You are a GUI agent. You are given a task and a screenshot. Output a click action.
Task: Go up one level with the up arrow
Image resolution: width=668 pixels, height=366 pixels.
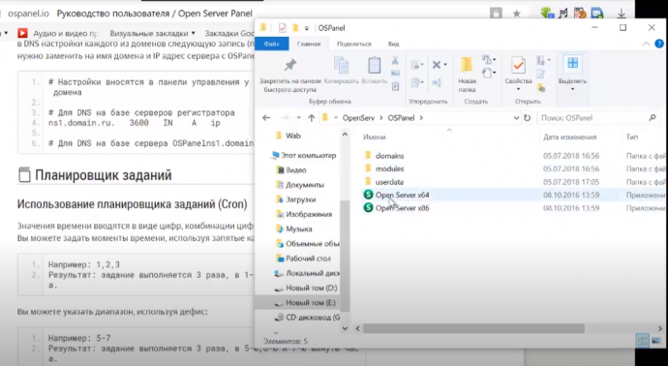[312, 118]
